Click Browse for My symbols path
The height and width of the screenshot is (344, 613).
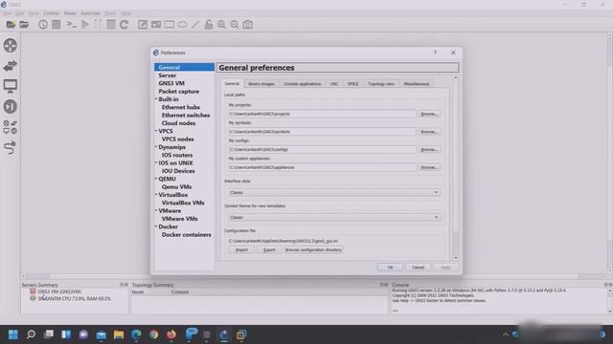click(x=430, y=132)
